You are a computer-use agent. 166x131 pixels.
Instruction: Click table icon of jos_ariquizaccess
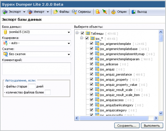point(97,99)
